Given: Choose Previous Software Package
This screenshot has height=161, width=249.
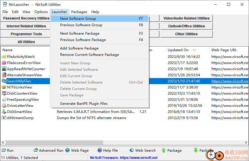Looking at the screenshot, I should click(99, 40).
